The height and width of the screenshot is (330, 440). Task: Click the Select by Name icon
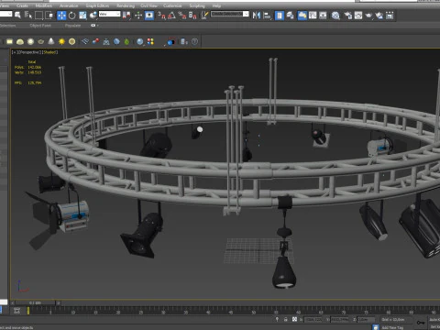[x=28, y=15]
